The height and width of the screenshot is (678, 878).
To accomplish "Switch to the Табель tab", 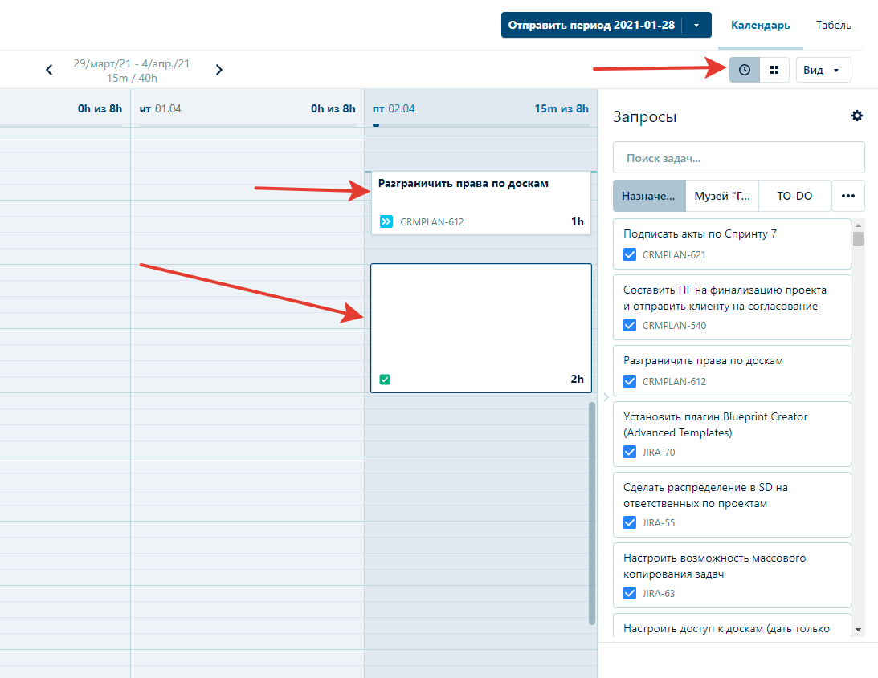I will pyautogui.click(x=833, y=25).
